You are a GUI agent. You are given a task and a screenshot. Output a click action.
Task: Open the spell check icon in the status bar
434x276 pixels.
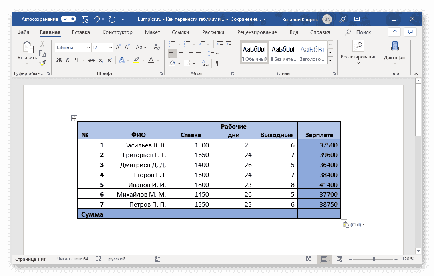coord(98,259)
